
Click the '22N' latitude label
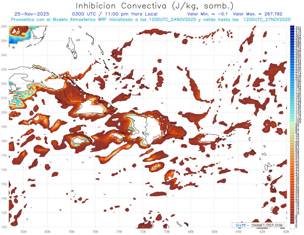point(4,84)
